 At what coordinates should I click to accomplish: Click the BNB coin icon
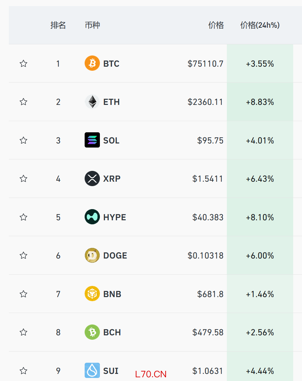click(92, 294)
